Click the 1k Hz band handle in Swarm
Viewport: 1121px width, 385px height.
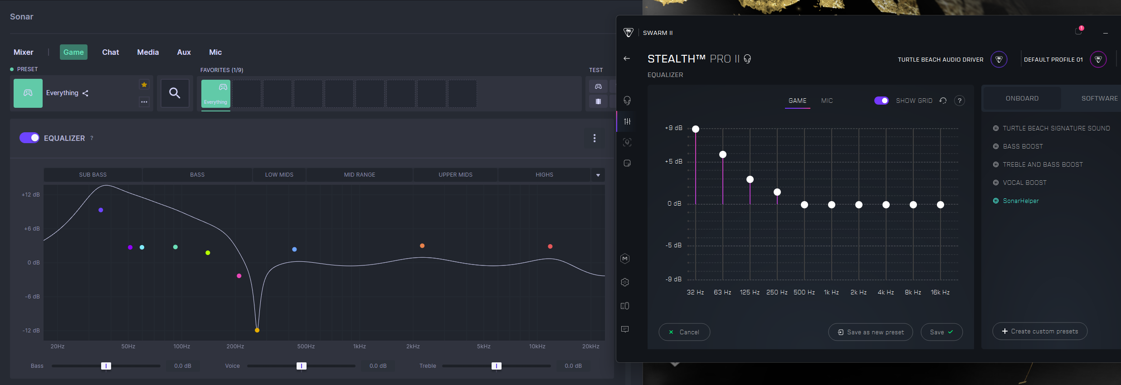pyautogui.click(x=832, y=205)
